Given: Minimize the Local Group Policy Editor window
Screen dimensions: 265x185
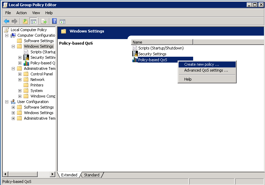Looking at the screenshot, I should pos(249,5).
